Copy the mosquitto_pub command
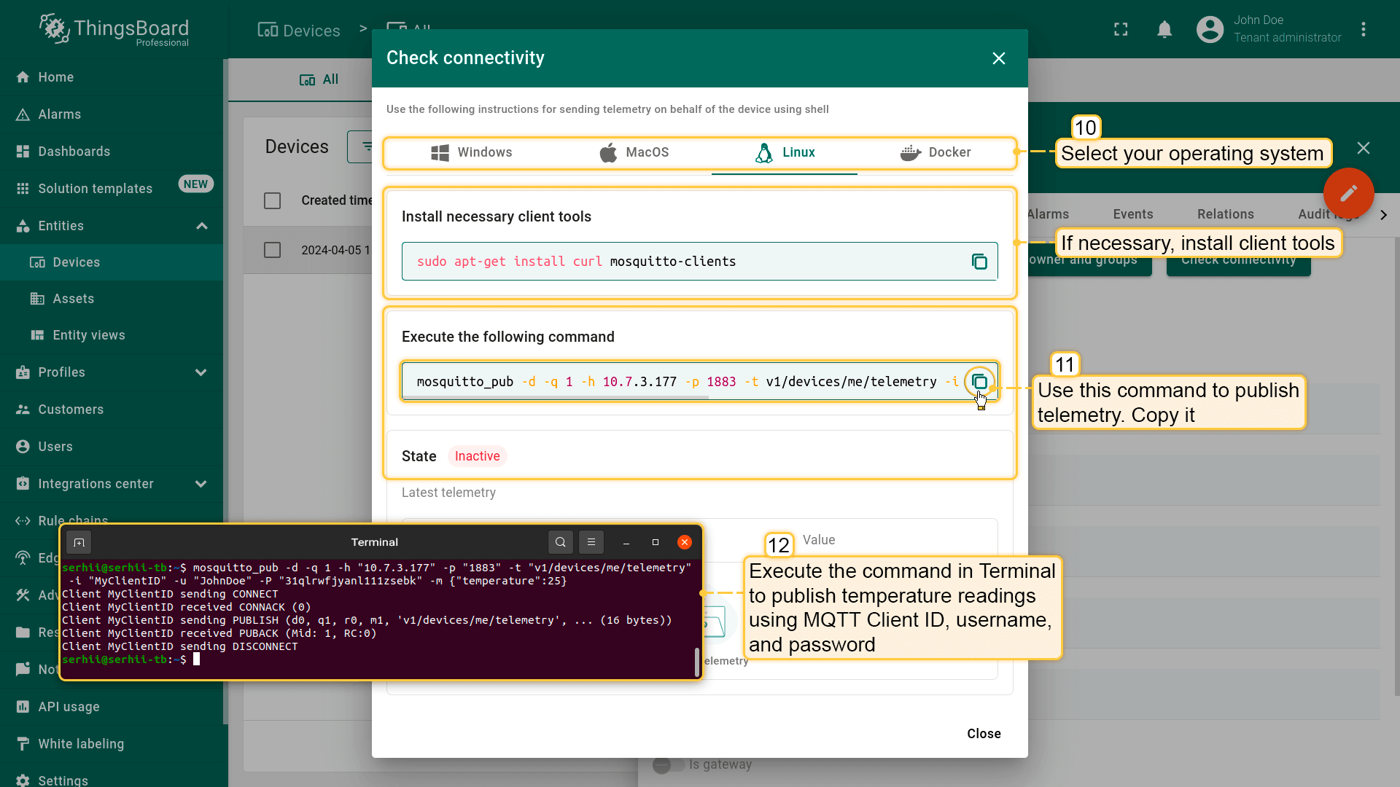The image size is (1400, 787). point(979,382)
